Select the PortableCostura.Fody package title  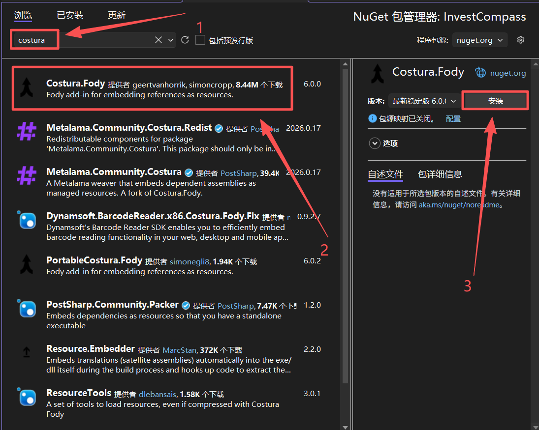point(94,260)
